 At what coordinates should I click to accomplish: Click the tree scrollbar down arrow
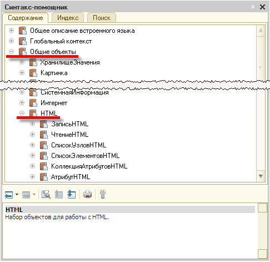261,176
